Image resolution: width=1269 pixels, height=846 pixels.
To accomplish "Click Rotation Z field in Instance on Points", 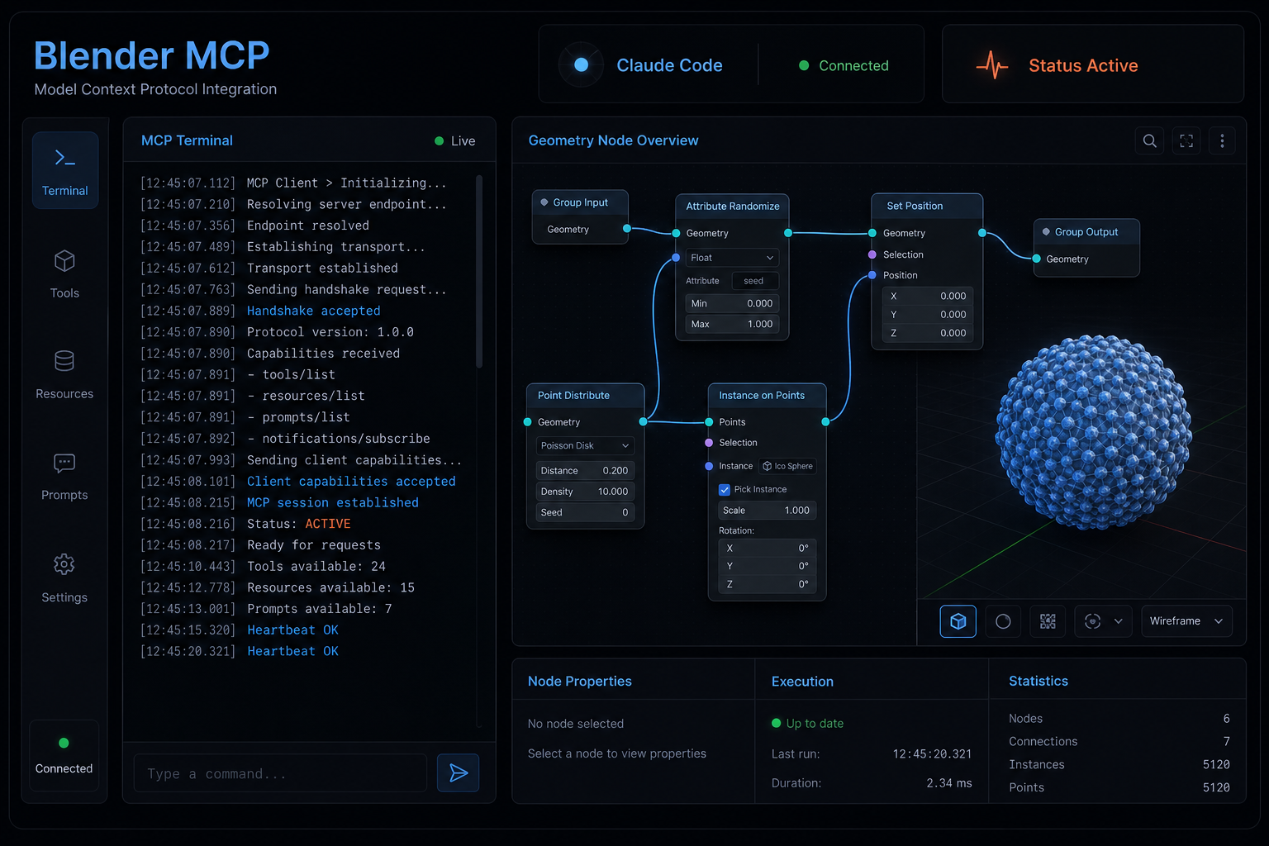I will pyautogui.click(x=768, y=584).
